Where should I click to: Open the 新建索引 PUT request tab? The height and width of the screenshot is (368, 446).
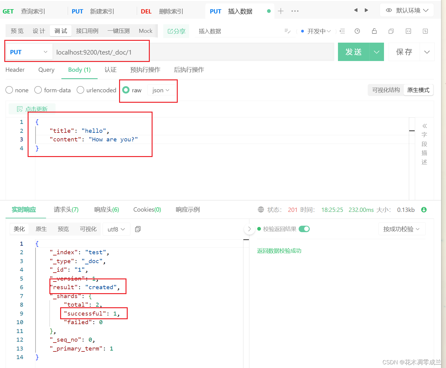pyautogui.click(x=93, y=11)
